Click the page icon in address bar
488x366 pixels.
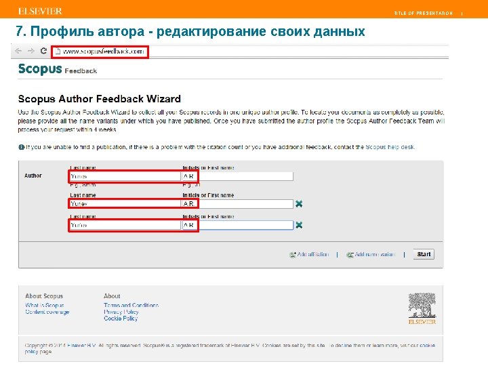(58, 52)
